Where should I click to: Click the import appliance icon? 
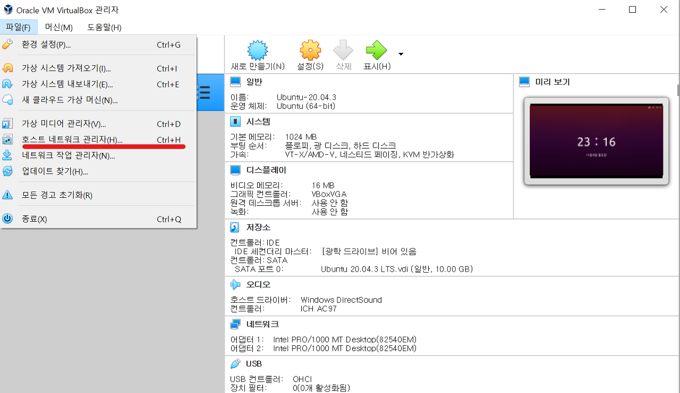pyautogui.click(x=7, y=68)
